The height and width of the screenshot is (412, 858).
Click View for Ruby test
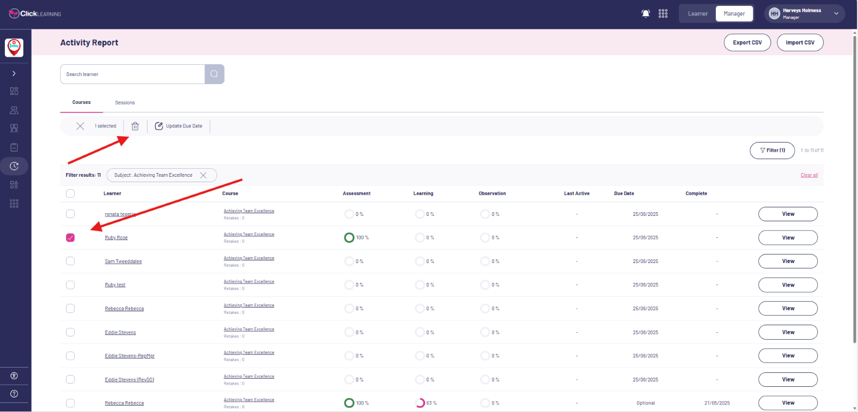788,285
